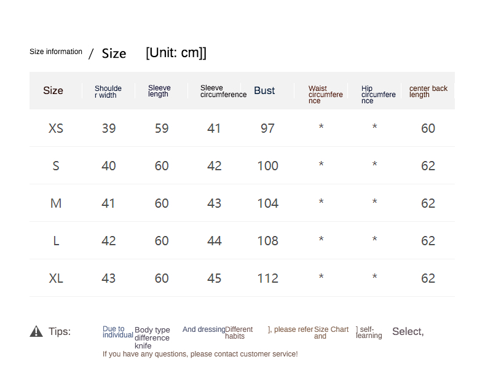Select the center back length header

point(428,91)
